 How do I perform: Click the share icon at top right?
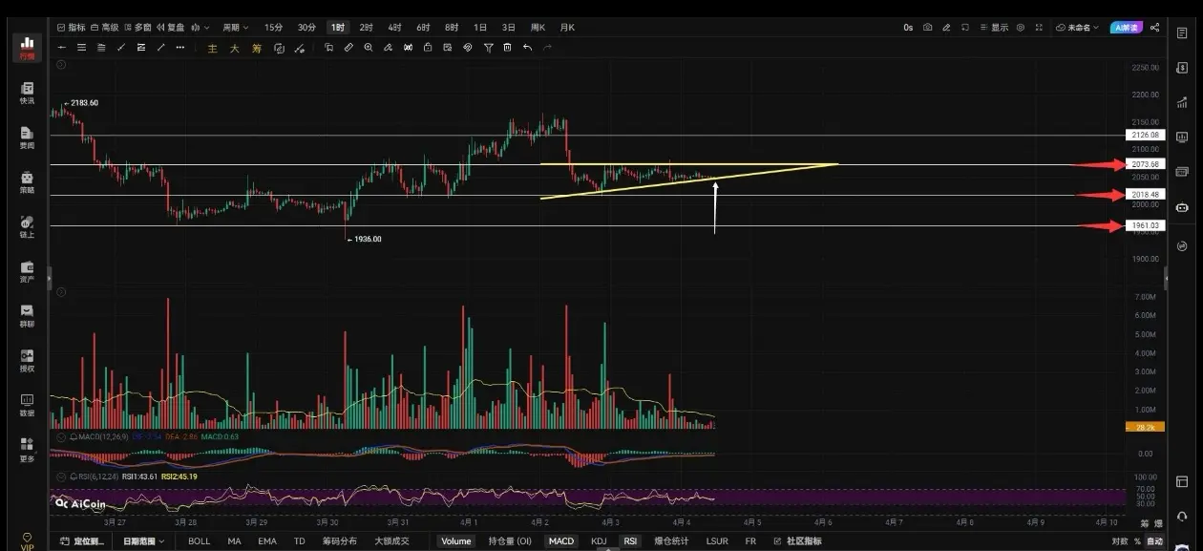(x=1154, y=28)
